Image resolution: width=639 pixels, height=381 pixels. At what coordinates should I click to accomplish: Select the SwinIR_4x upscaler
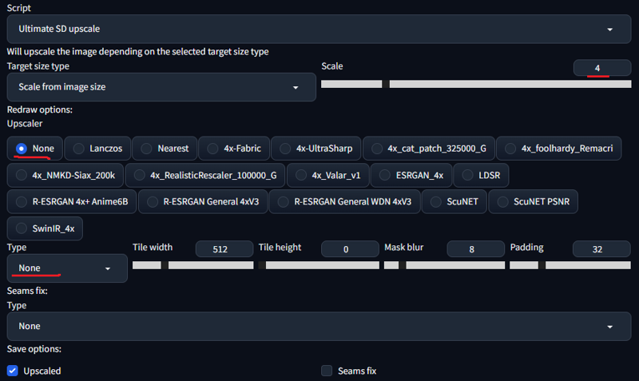pos(45,228)
